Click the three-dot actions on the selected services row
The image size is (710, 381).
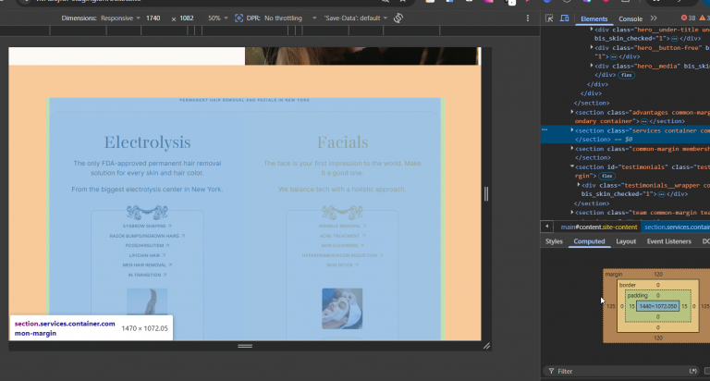[545, 130]
